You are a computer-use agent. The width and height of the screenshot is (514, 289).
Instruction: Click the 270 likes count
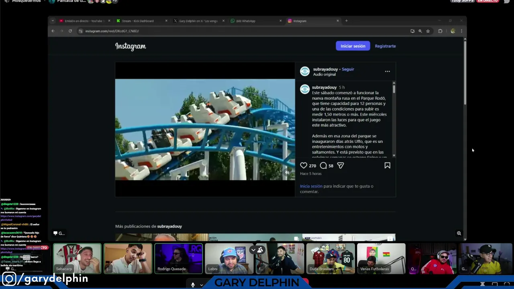[312, 166]
